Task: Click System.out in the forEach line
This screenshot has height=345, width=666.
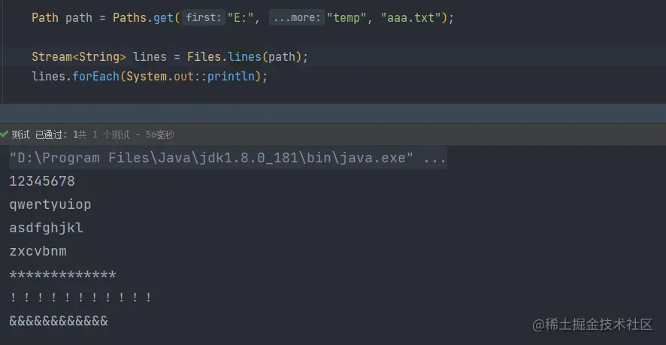Action: point(161,77)
